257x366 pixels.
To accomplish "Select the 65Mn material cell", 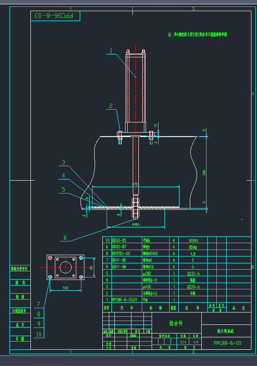I will tap(193, 247).
